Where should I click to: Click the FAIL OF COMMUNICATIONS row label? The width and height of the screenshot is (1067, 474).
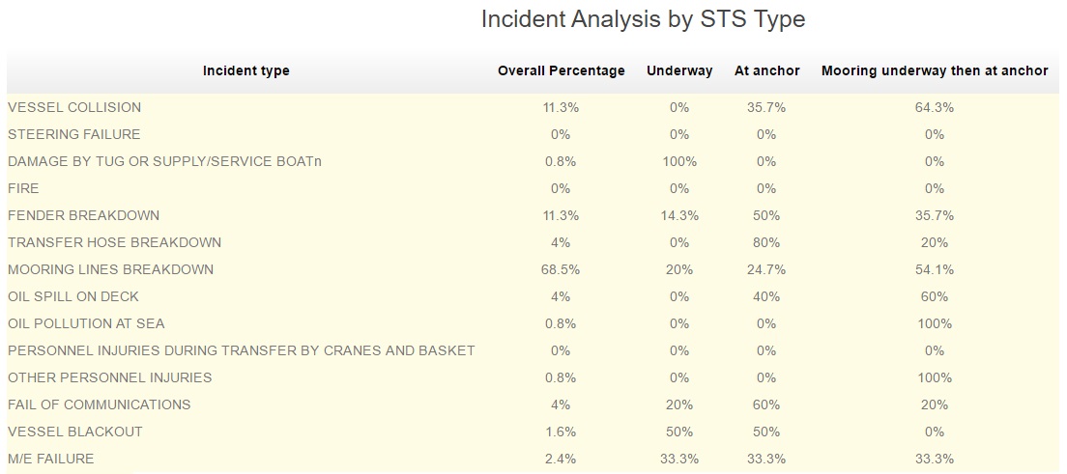99,404
